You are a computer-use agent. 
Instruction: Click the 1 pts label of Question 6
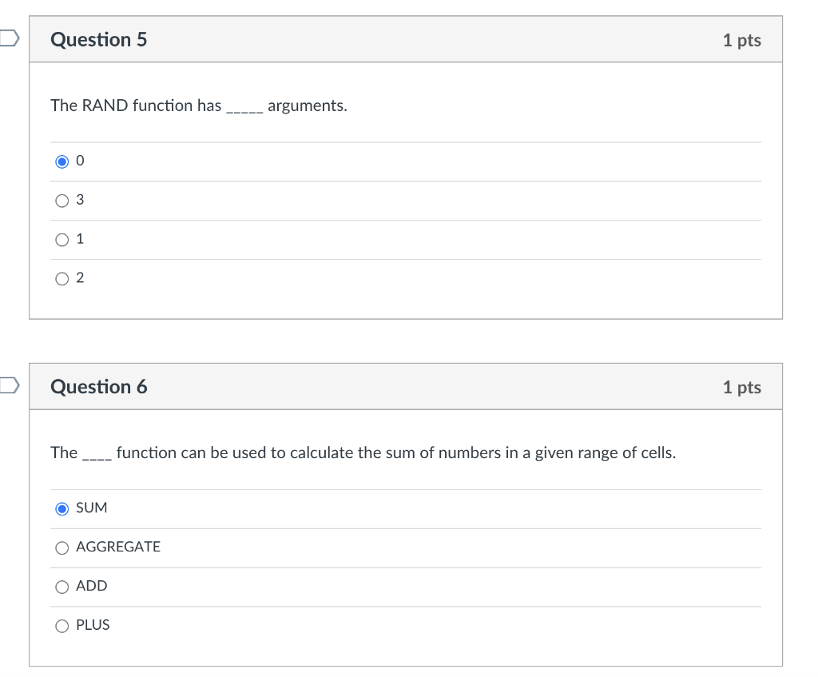pyautogui.click(x=741, y=388)
